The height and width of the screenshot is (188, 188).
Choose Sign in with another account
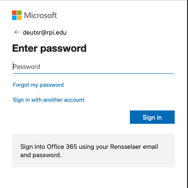49,100
